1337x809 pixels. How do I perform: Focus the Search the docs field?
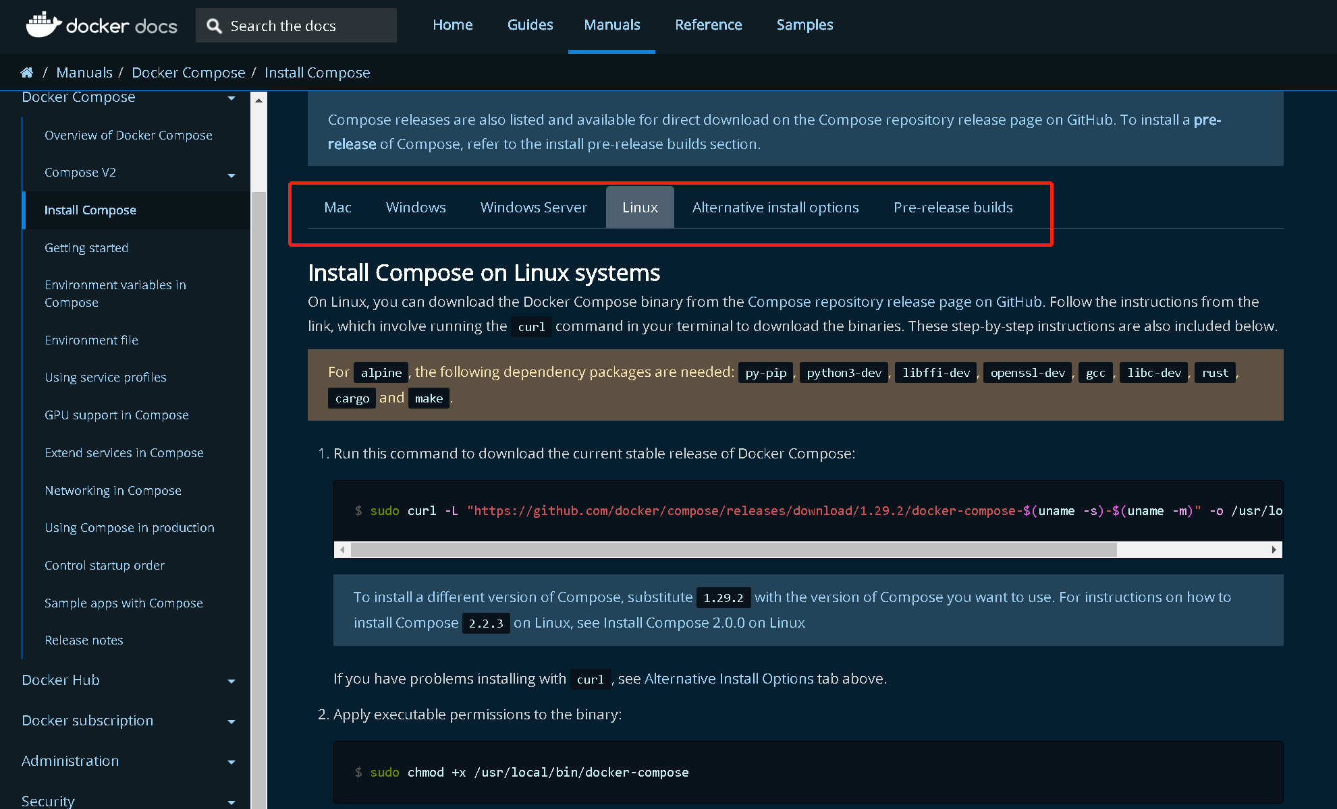pos(296,26)
